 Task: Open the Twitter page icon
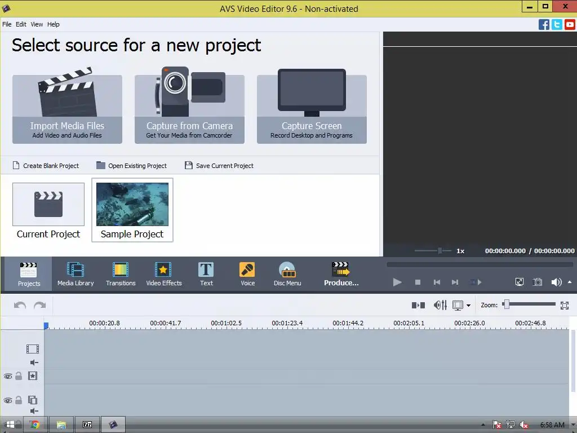coord(557,25)
